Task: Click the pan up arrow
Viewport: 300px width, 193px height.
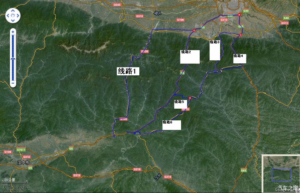Action: pos(13,11)
